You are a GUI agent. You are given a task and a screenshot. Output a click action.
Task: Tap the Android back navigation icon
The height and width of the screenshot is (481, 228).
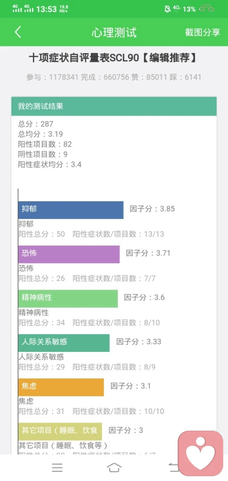173,468
